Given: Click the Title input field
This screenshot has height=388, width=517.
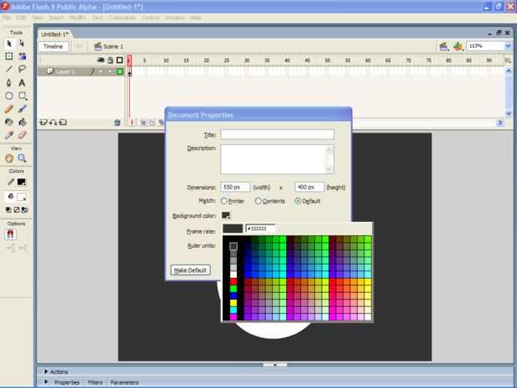Looking at the screenshot, I should point(278,134).
